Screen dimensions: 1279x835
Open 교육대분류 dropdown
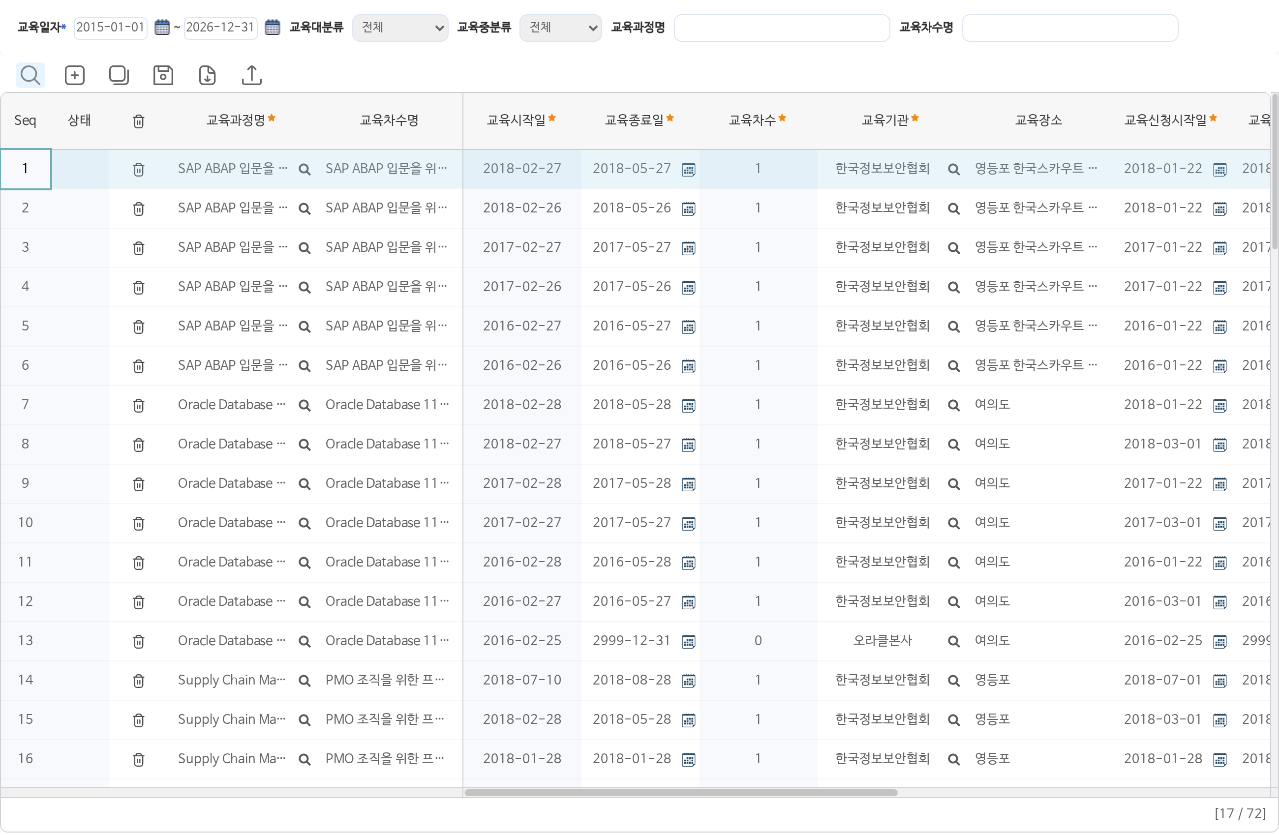400,28
